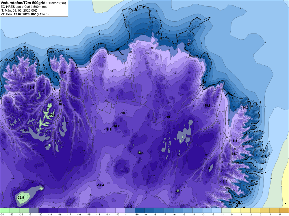Viewport: 289px width, 216px height.
Task: Click the -20.7 temperature value
Action: click(116, 126)
